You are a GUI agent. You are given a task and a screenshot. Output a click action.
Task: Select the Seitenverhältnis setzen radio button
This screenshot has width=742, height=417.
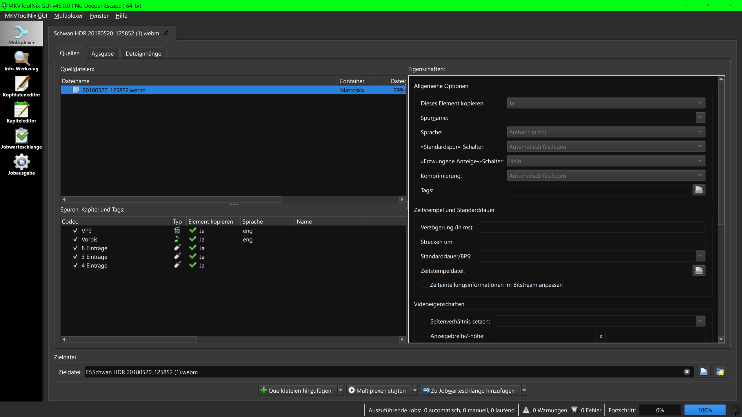pos(424,321)
